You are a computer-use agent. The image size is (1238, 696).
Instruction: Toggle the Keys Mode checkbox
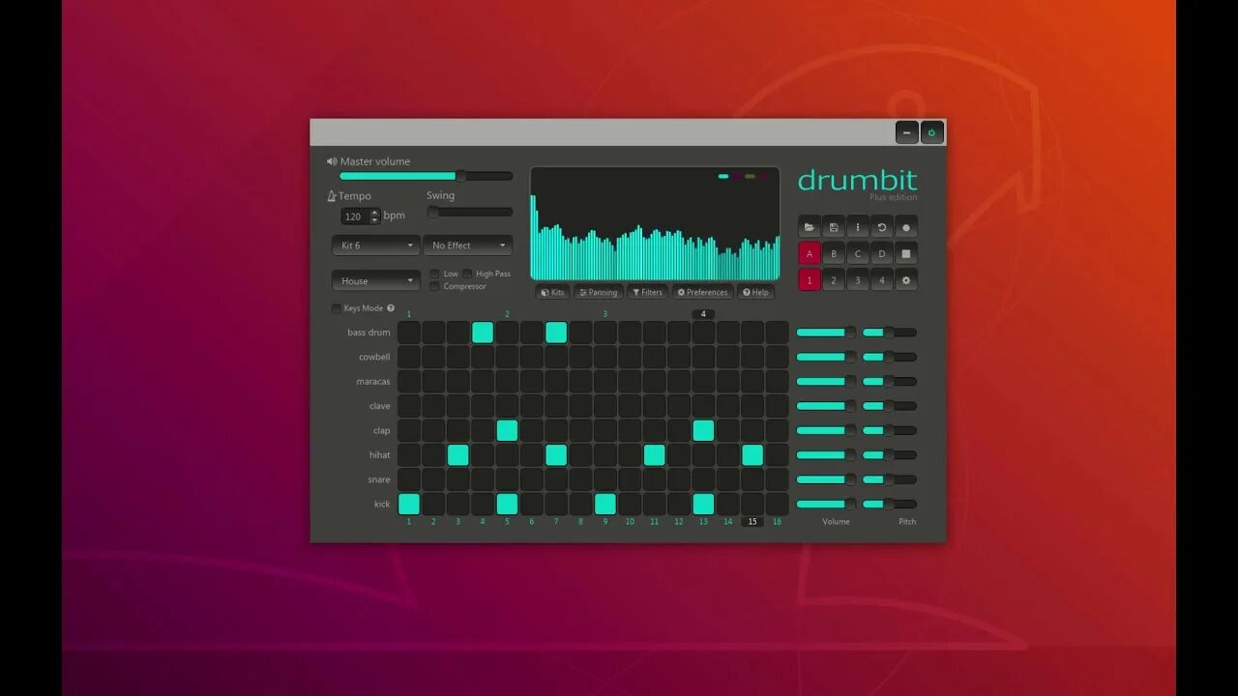[x=337, y=308]
